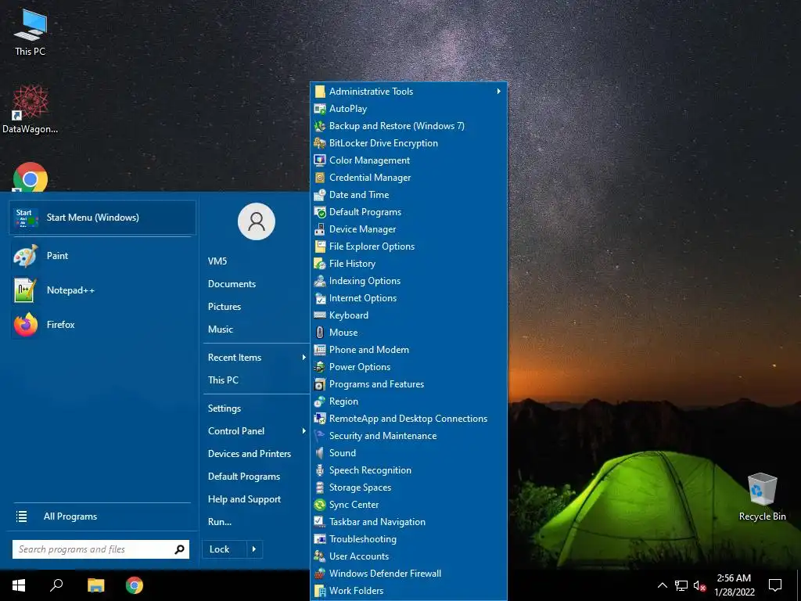Click the Mouse icon in Control Panel list
The image size is (801, 601).
click(320, 332)
